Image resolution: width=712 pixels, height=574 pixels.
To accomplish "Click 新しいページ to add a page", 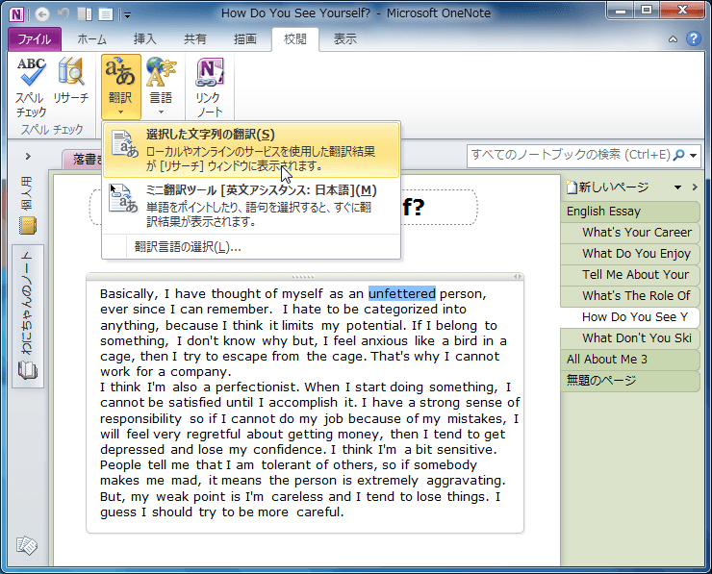I will [x=613, y=187].
